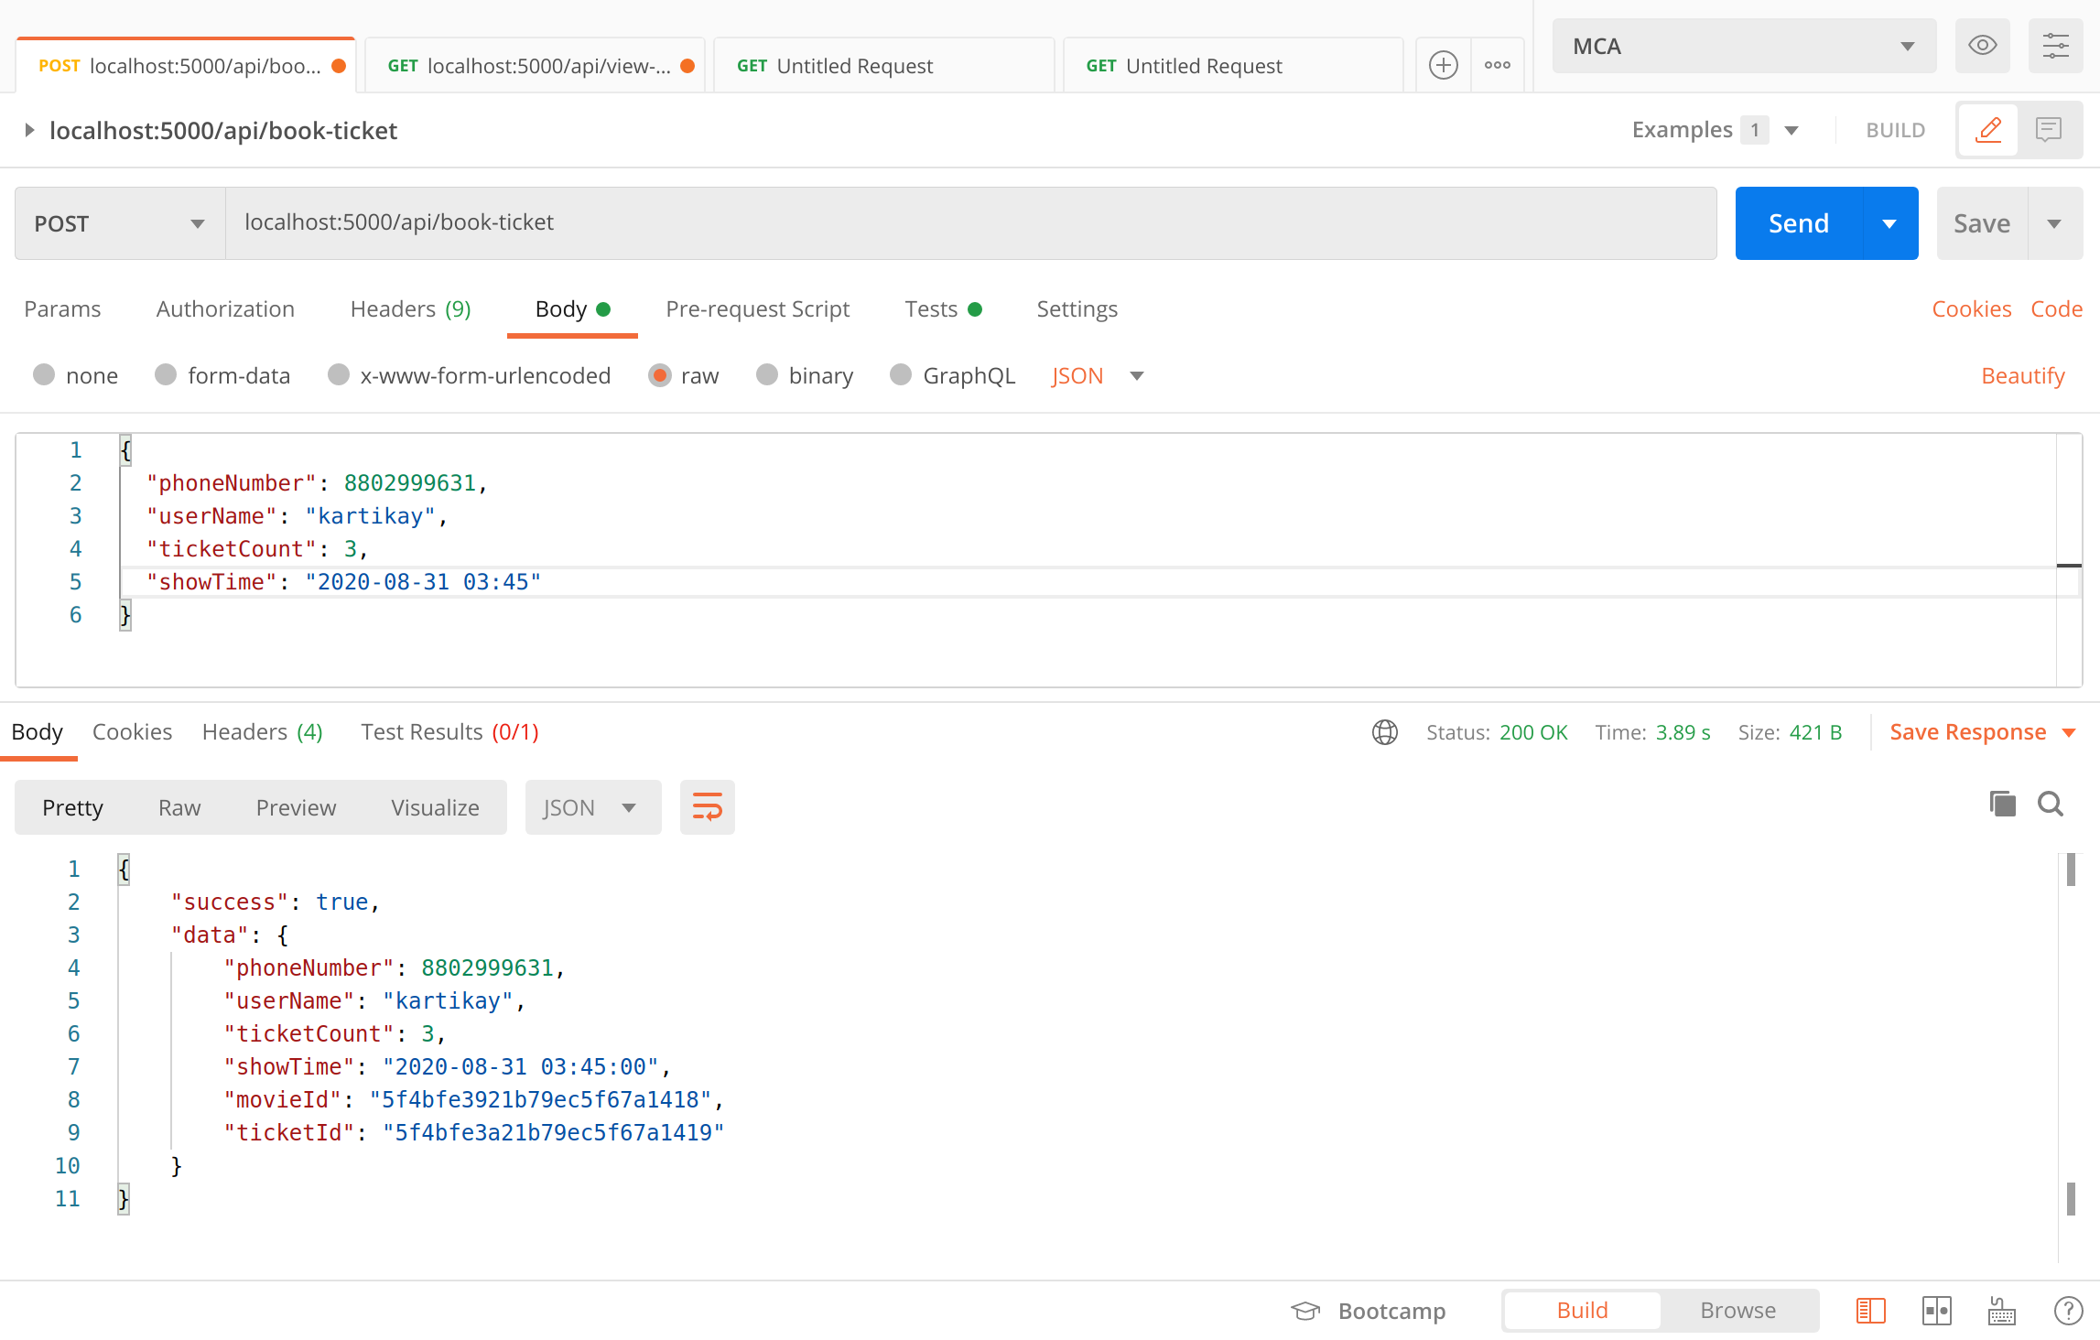
Task: Click the Beautify link
Action: point(2022,375)
